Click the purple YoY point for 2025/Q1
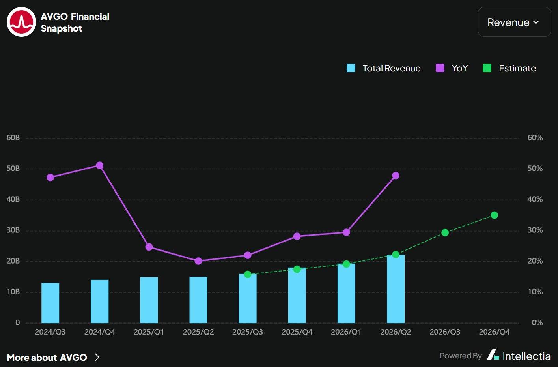 [149, 247]
